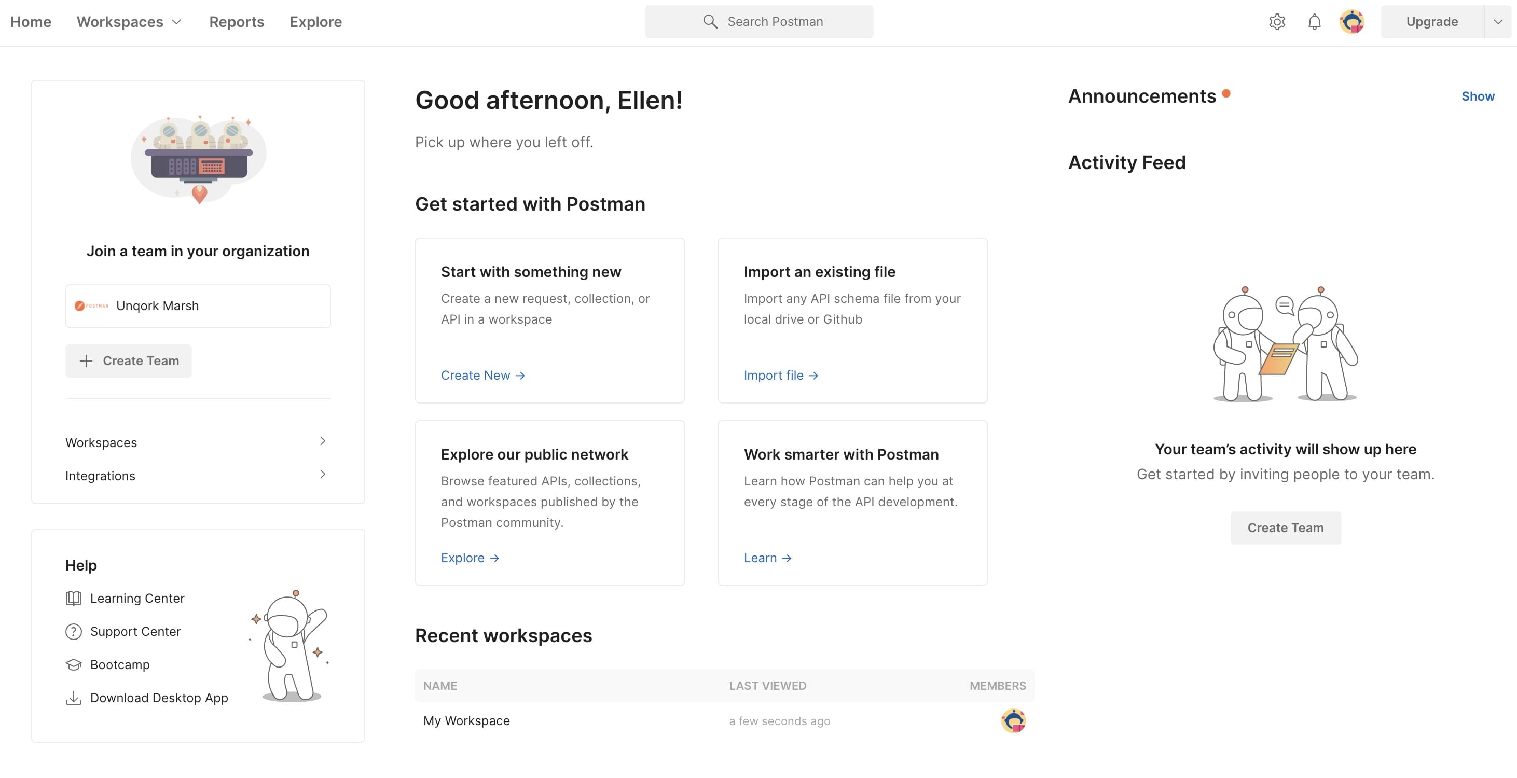
Task: Click member avatar in My Workspace row
Action: coord(1013,721)
